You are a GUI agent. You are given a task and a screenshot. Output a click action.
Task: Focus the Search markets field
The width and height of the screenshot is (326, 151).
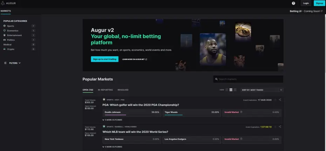[248, 79]
